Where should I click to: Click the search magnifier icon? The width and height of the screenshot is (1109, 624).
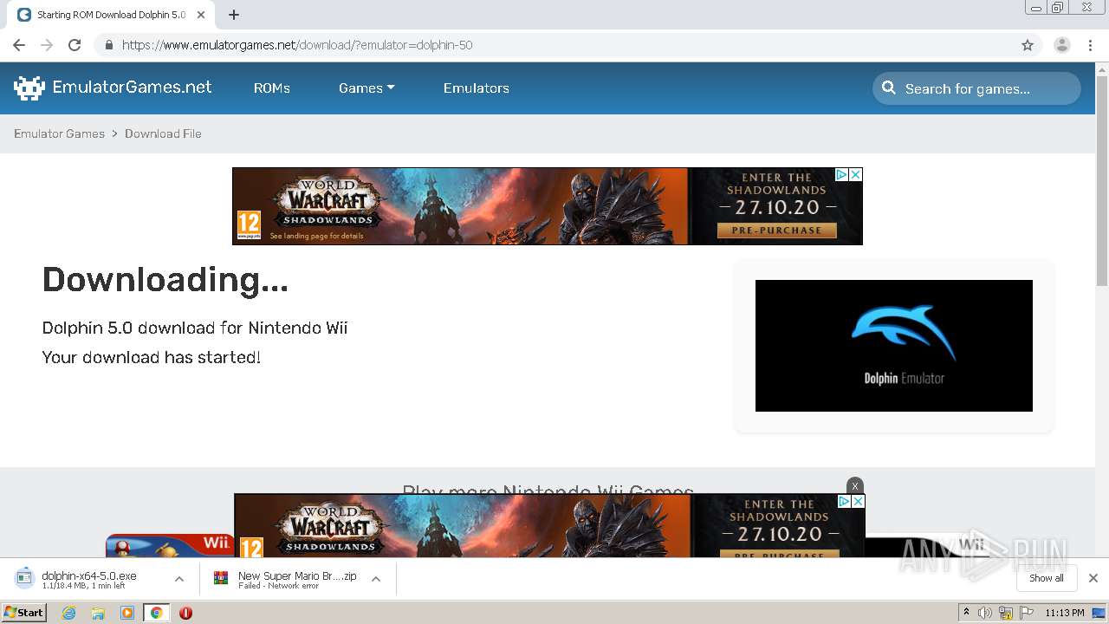889,88
